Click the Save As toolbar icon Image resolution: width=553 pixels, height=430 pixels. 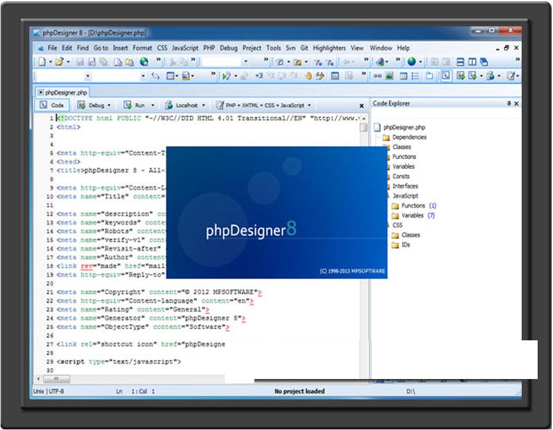point(92,62)
